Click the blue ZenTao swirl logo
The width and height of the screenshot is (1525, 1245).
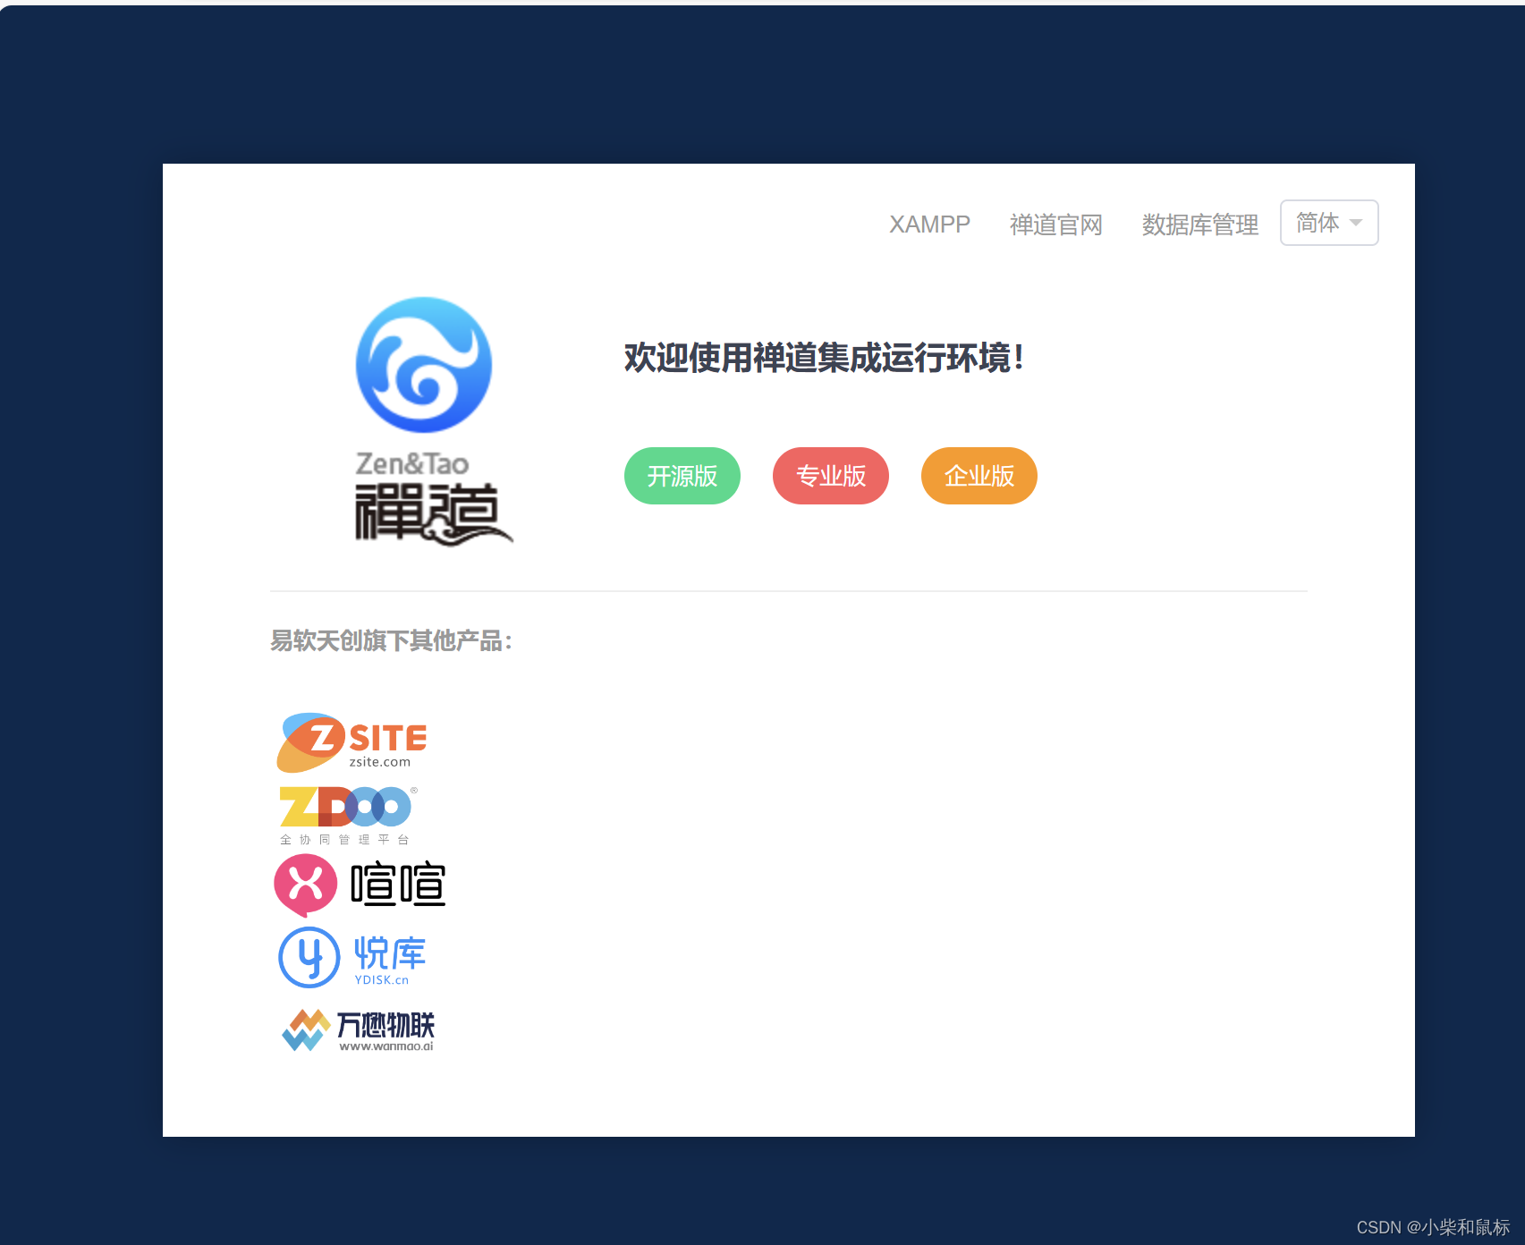click(424, 365)
